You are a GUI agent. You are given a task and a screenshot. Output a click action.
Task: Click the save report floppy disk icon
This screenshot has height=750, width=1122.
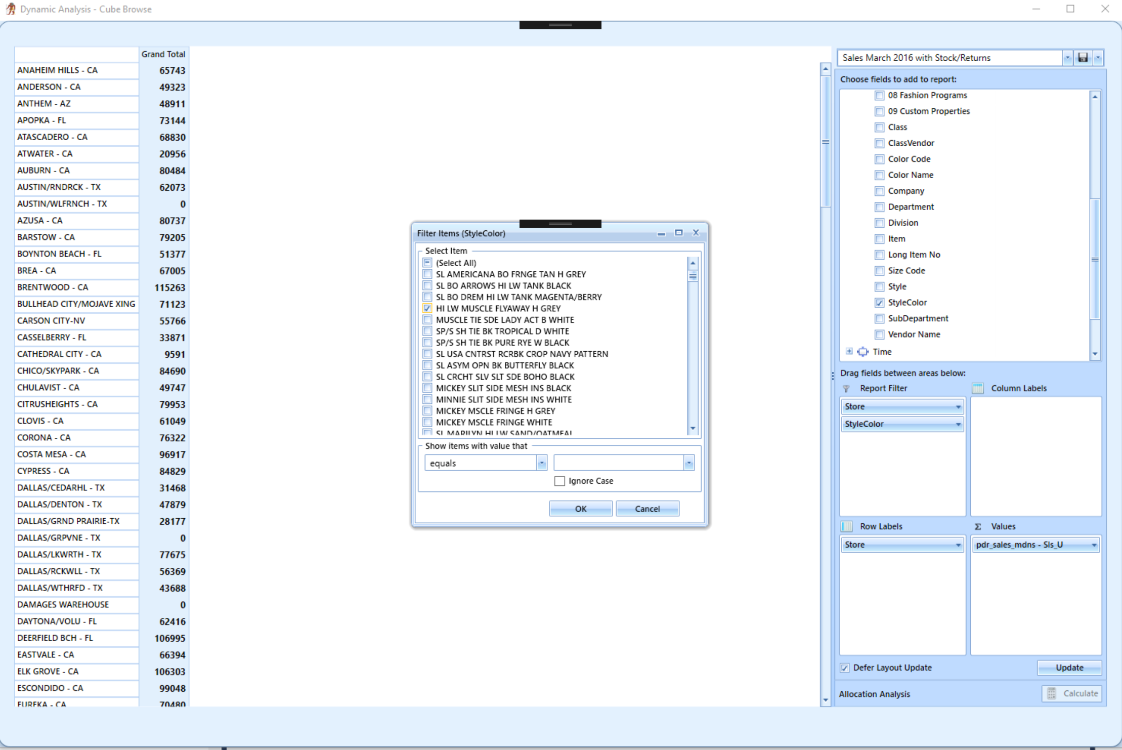click(1083, 58)
